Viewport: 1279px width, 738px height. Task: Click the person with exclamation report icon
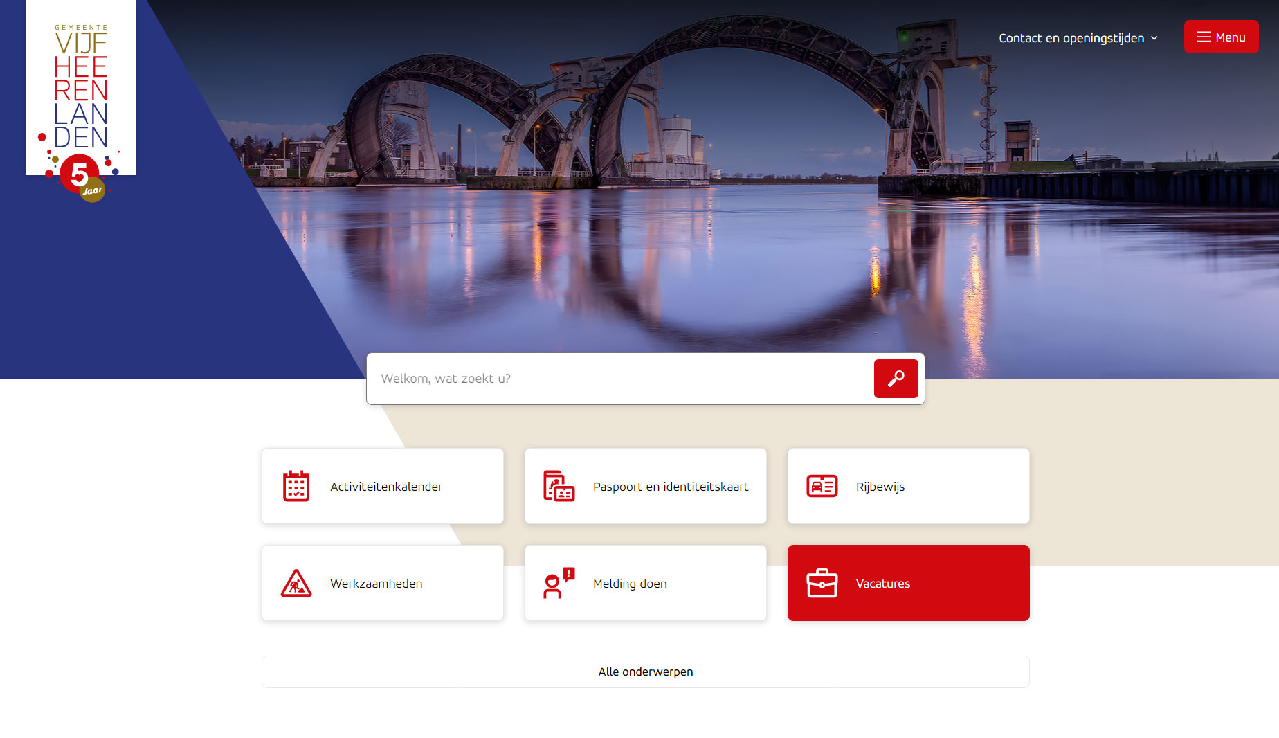[559, 584]
